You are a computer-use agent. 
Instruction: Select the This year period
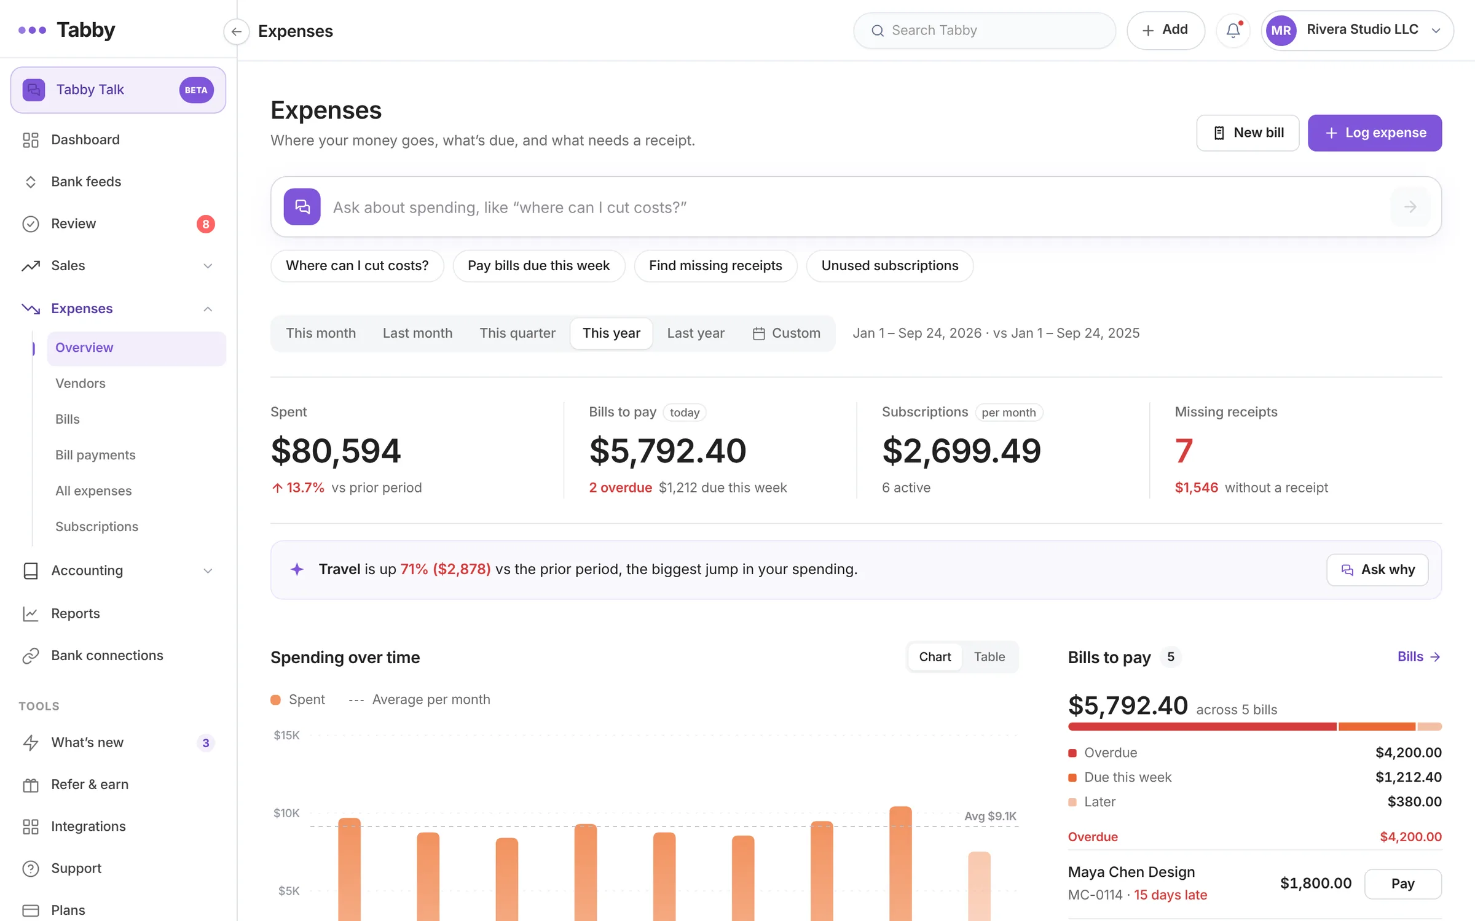pos(612,333)
